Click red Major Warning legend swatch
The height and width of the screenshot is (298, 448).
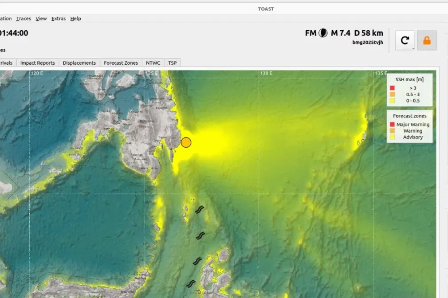392,125
